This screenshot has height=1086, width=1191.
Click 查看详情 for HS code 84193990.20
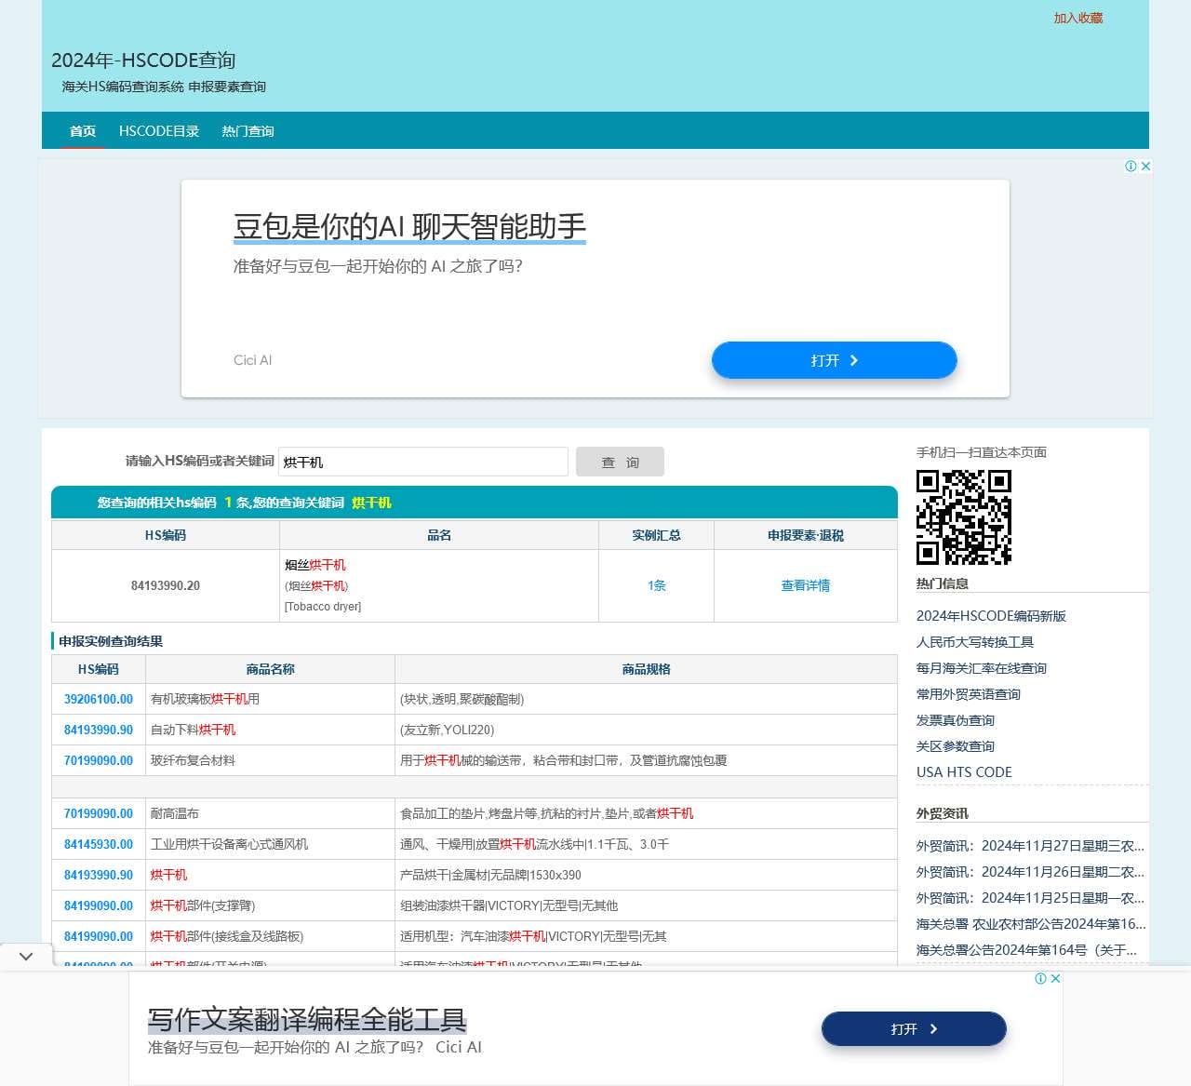(806, 585)
